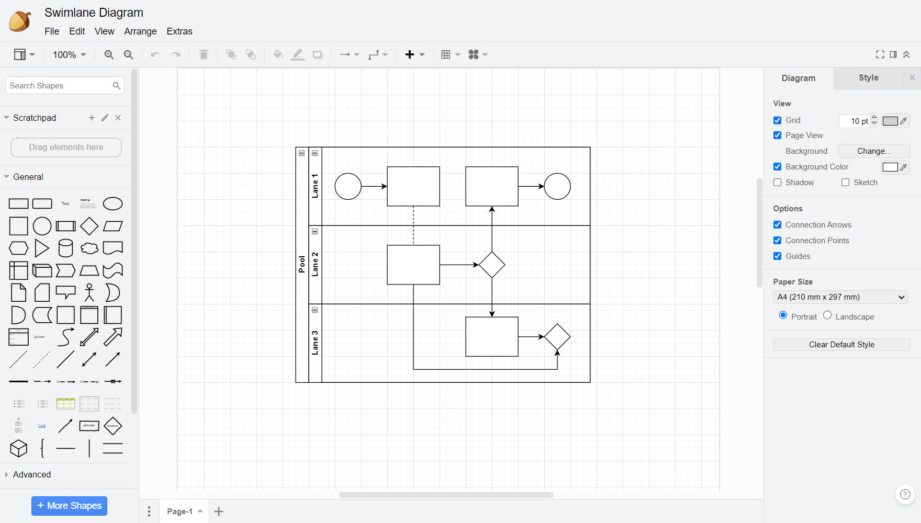921x523 pixels.
Task: Click the delete trash can icon
Action: tap(204, 55)
